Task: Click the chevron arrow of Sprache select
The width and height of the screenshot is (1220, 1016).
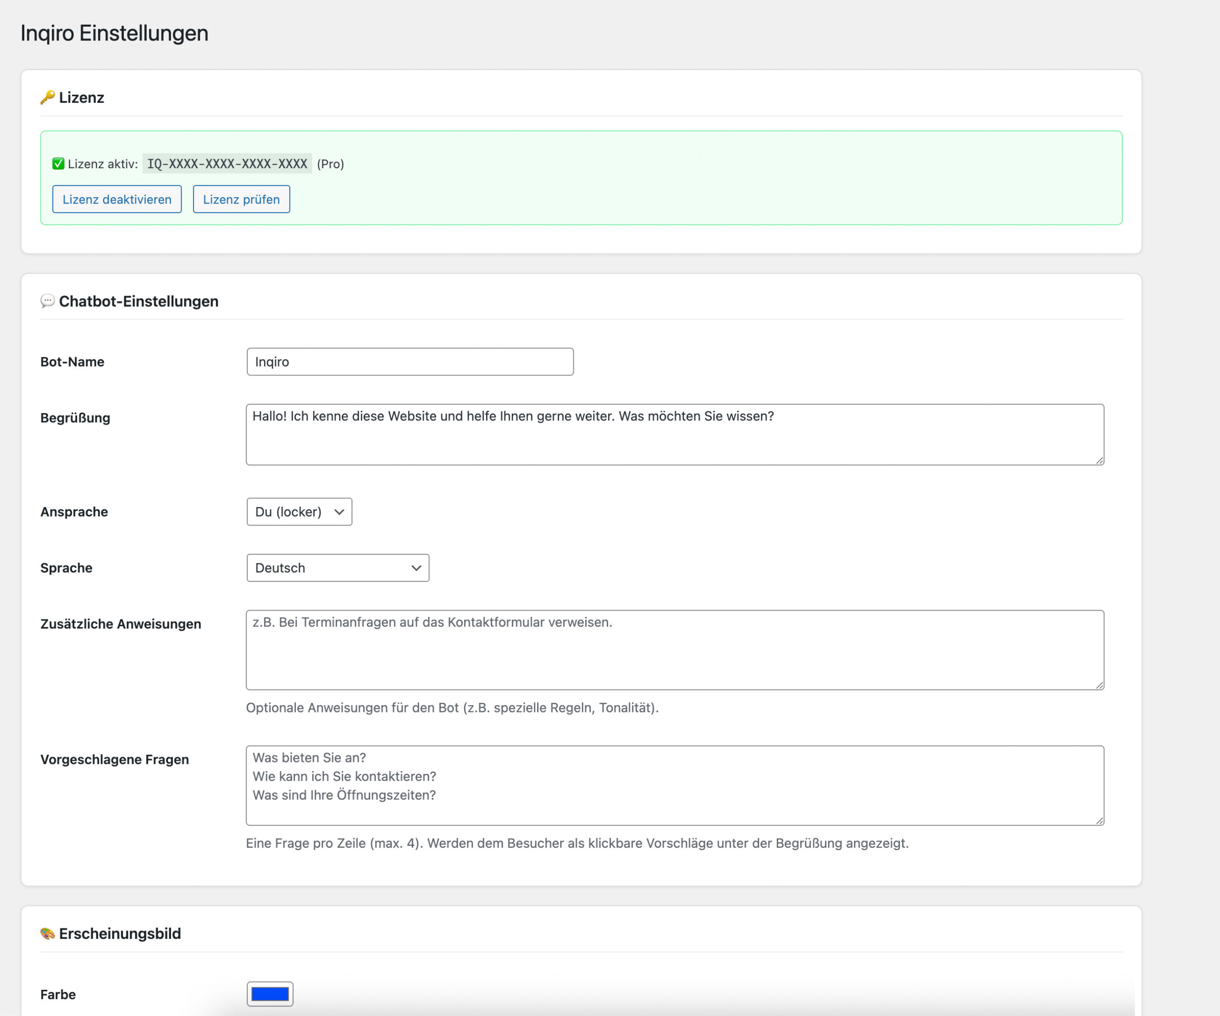Action: tap(416, 568)
